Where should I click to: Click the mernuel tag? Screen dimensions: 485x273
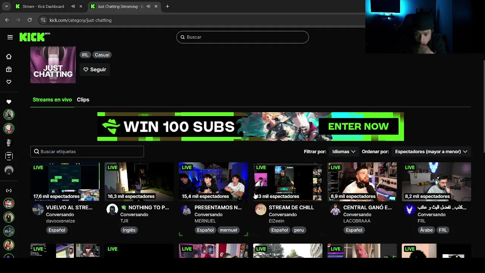[x=228, y=230]
